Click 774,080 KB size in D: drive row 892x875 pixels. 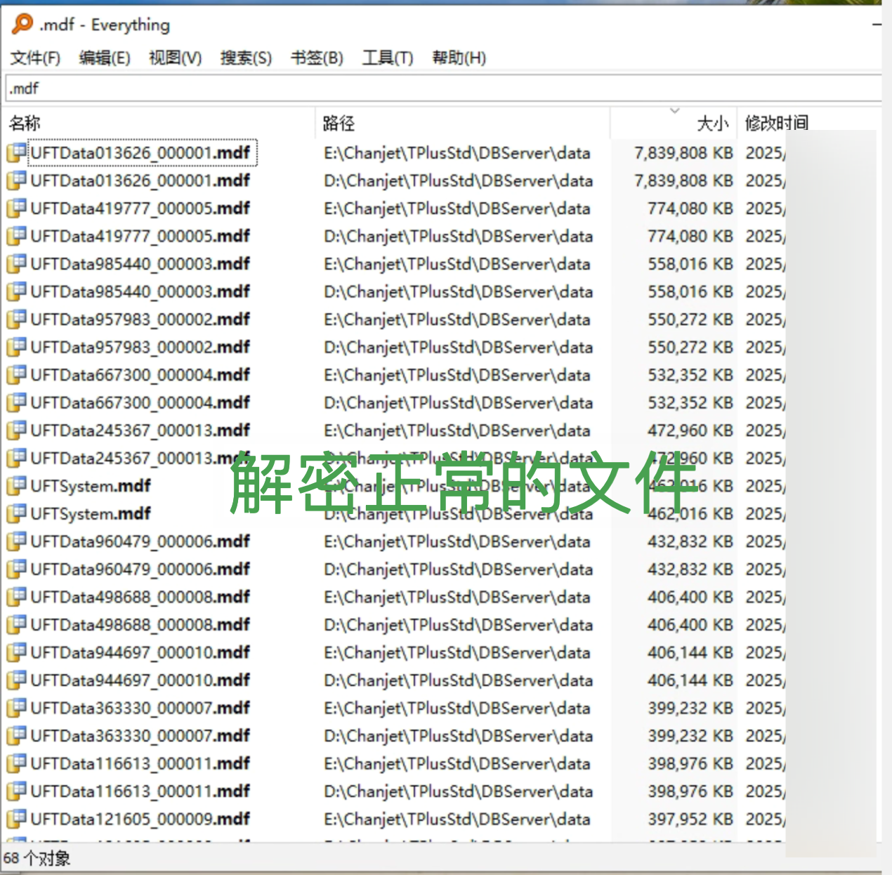click(690, 236)
